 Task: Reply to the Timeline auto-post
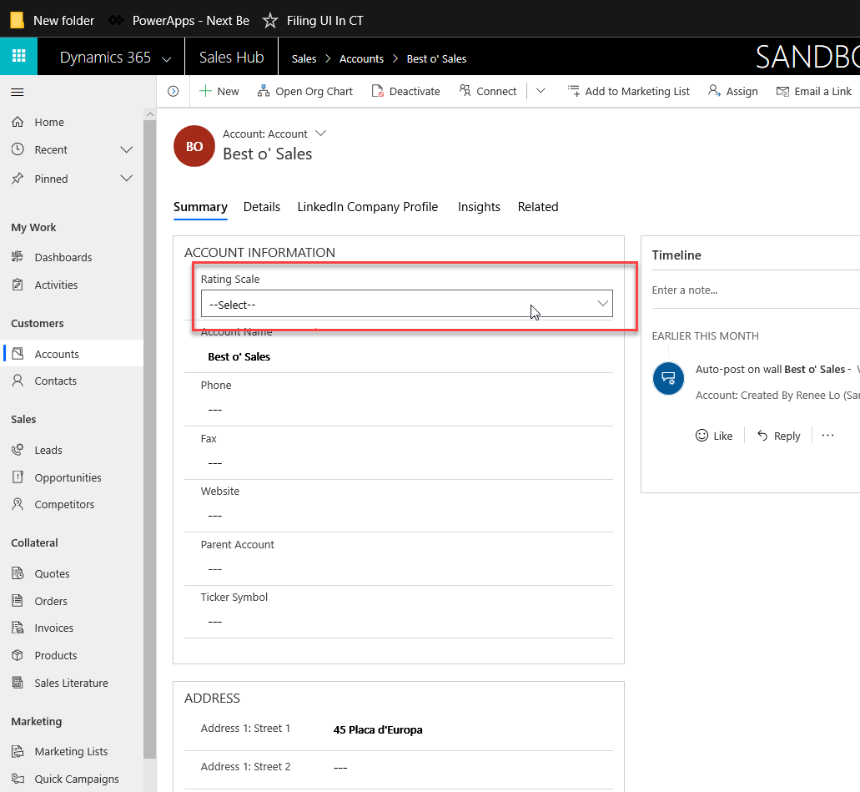777,436
